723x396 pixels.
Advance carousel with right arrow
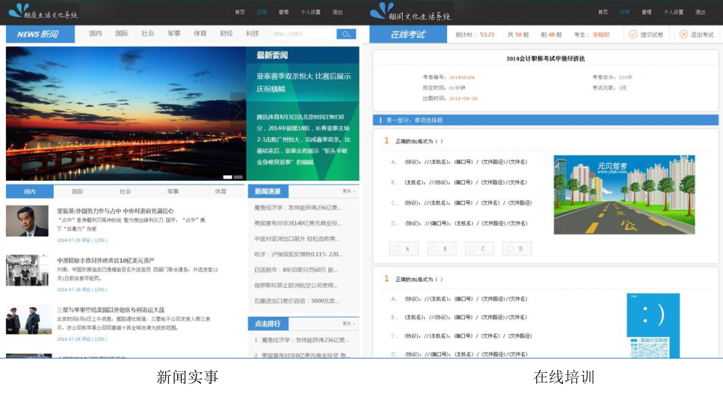[x=238, y=111]
